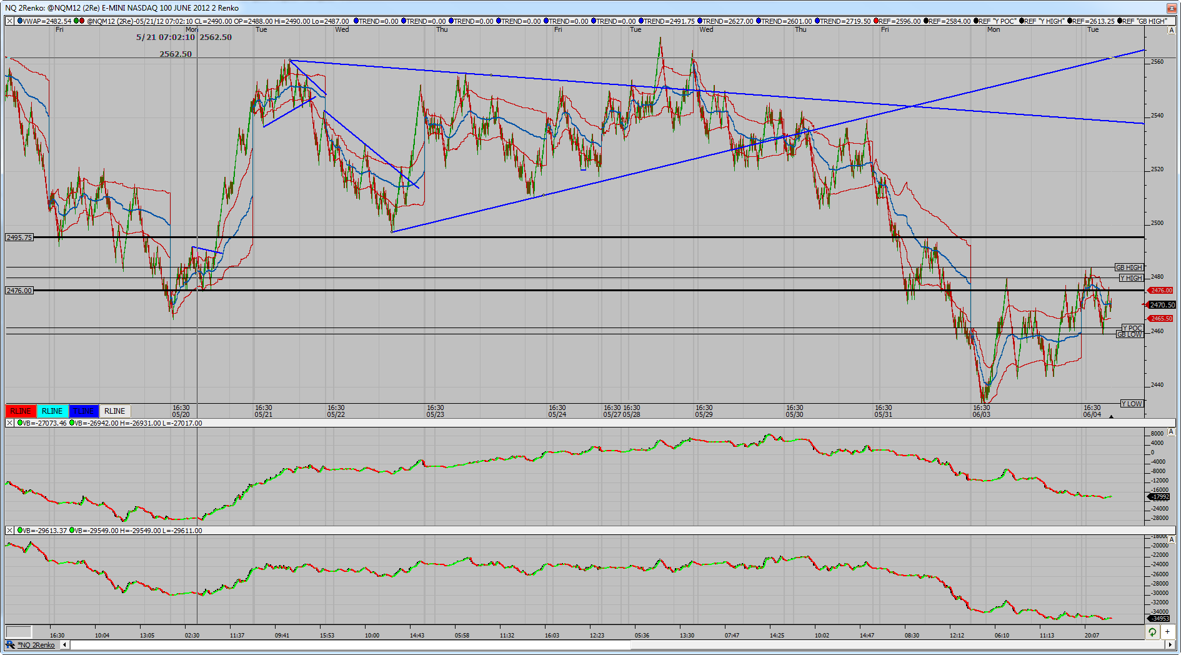Click the green refresh icon at bottom right

click(1152, 632)
